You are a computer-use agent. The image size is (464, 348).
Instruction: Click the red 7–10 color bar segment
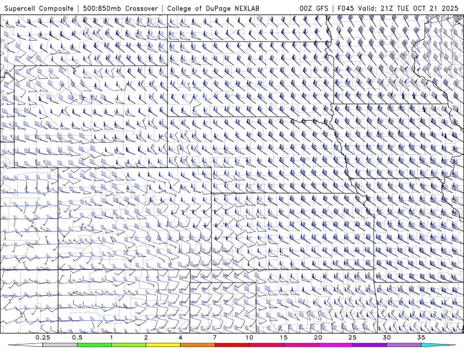231,345
